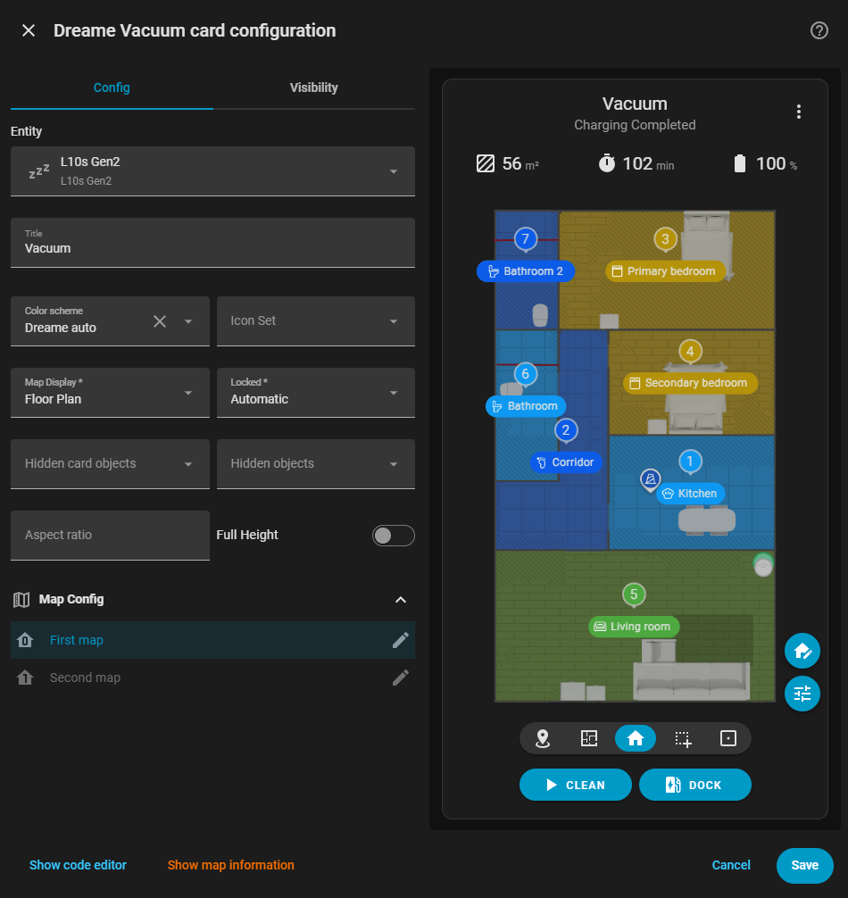Open the Color scheme dropdown arrow
848x898 pixels.
click(x=187, y=321)
